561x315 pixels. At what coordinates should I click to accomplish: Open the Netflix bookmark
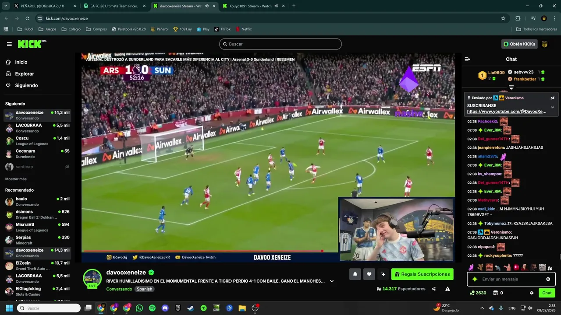(x=243, y=29)
